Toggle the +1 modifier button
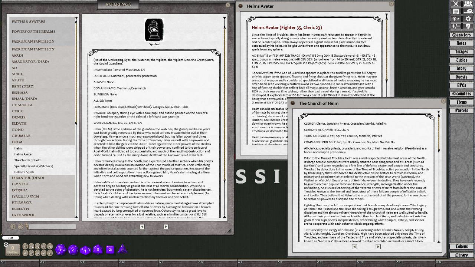 pyautogui.click(x=25, y=247)
